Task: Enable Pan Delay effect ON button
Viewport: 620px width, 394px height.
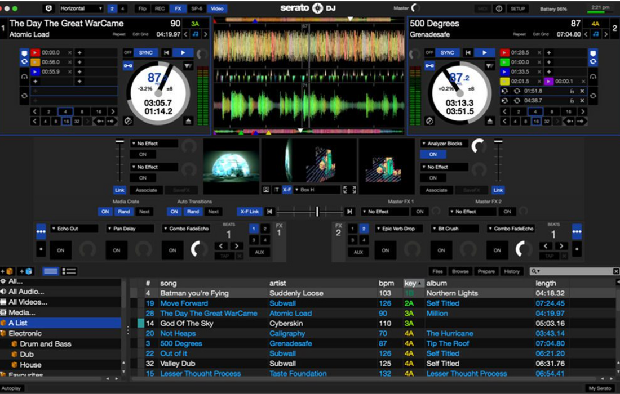Action: (116, 250)
